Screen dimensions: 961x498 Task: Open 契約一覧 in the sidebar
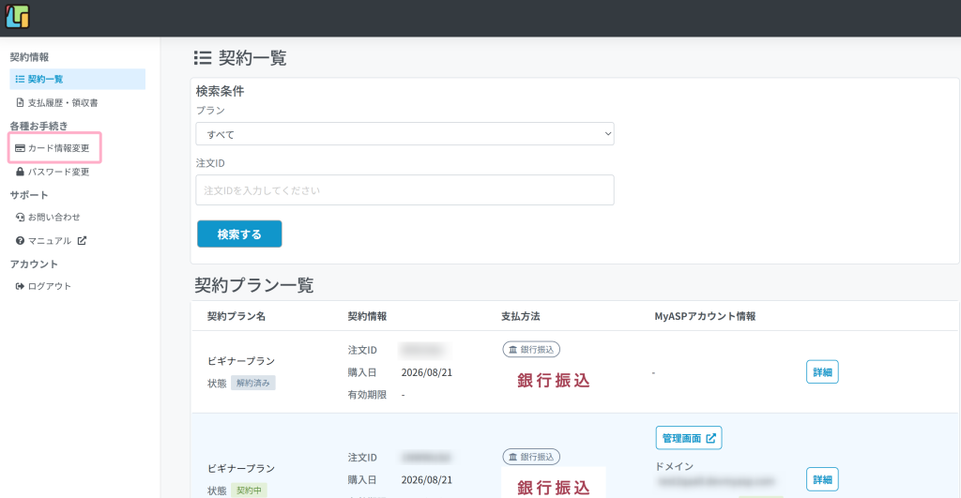(x=77, y=79)
